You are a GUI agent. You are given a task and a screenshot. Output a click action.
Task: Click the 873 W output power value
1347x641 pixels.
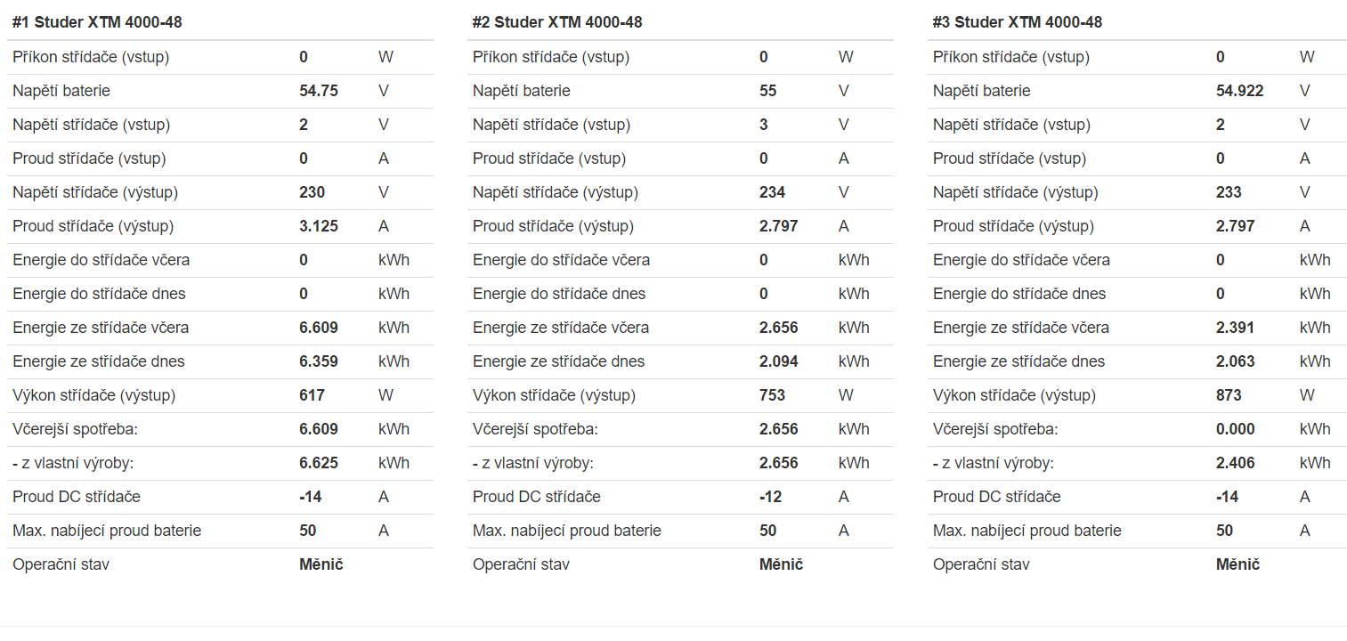pos(1229,395)
